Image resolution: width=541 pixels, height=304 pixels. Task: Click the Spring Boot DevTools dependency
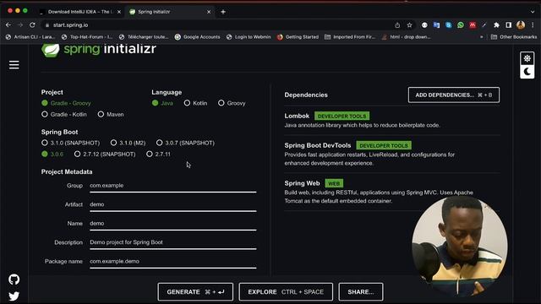pyautogui.click(x=392, y=154)
